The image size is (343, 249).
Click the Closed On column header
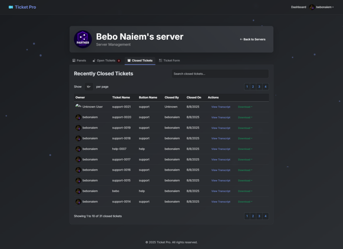click(x=194, y=98)
